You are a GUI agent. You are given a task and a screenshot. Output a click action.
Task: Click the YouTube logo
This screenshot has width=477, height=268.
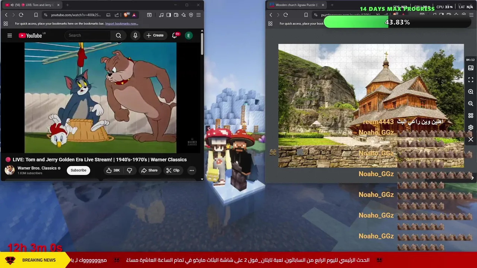click(x=31, y=35)
